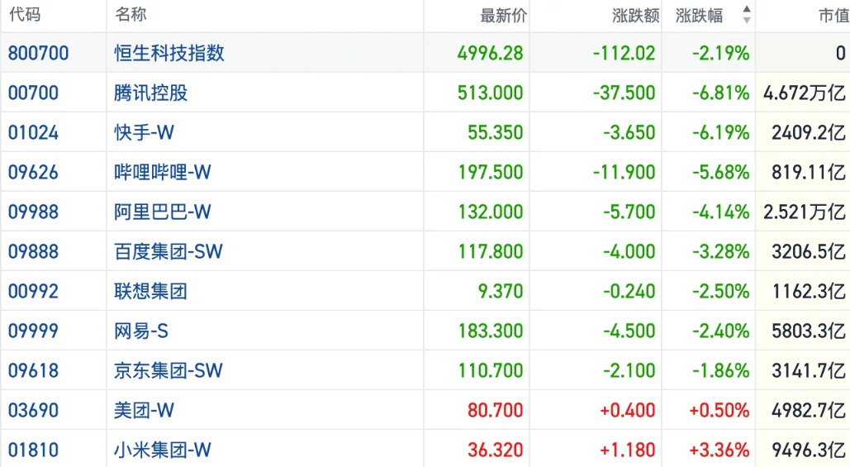Select 京东集团-SW stock name
850x467 pixels.
click(169, 370)
